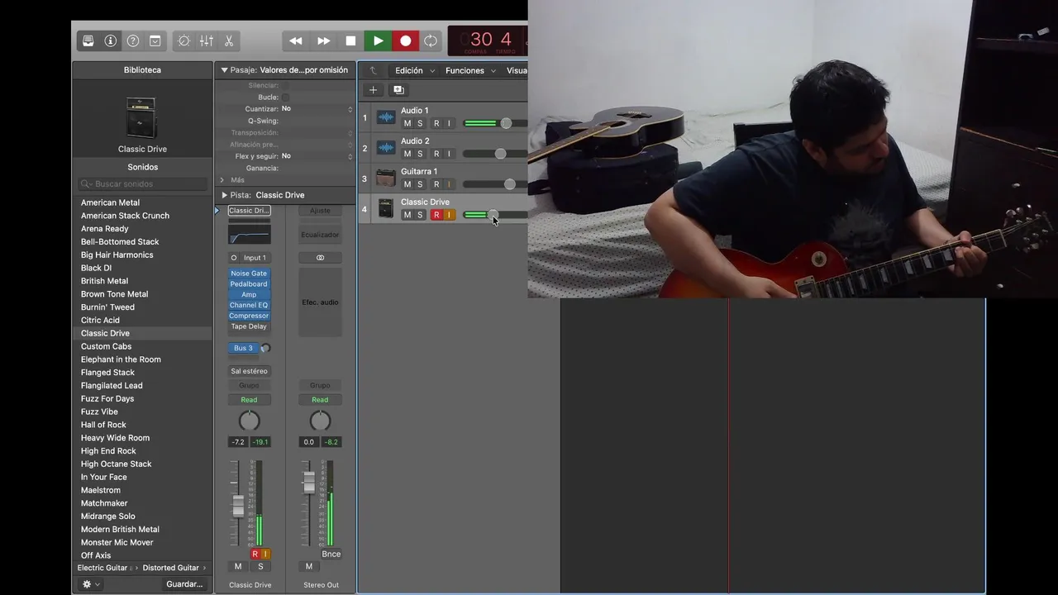The image size is (1058, 595).
Task: Stop playback with the Stop button
Action: [350, 40]
